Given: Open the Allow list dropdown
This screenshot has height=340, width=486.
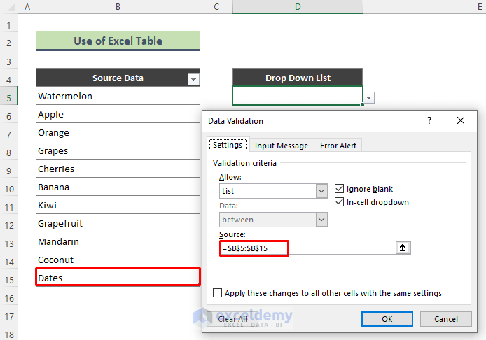Looking at the screenshot, I should coord(321,190).
